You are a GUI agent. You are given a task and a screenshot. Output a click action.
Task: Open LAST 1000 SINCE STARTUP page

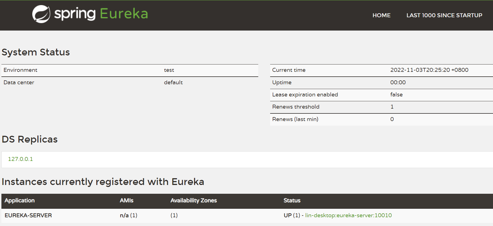tap(444, 15)
